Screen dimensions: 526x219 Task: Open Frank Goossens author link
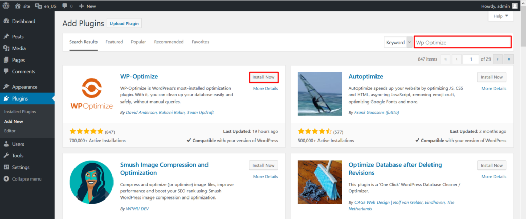[x=377, y=112]
